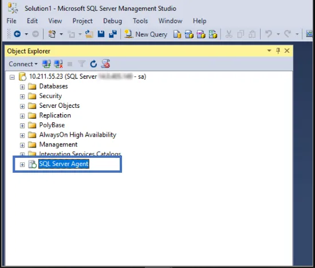Open the Object Explorer window position dropdown
Viewport: 315px width, 268px height.
(x=269, y=51)
